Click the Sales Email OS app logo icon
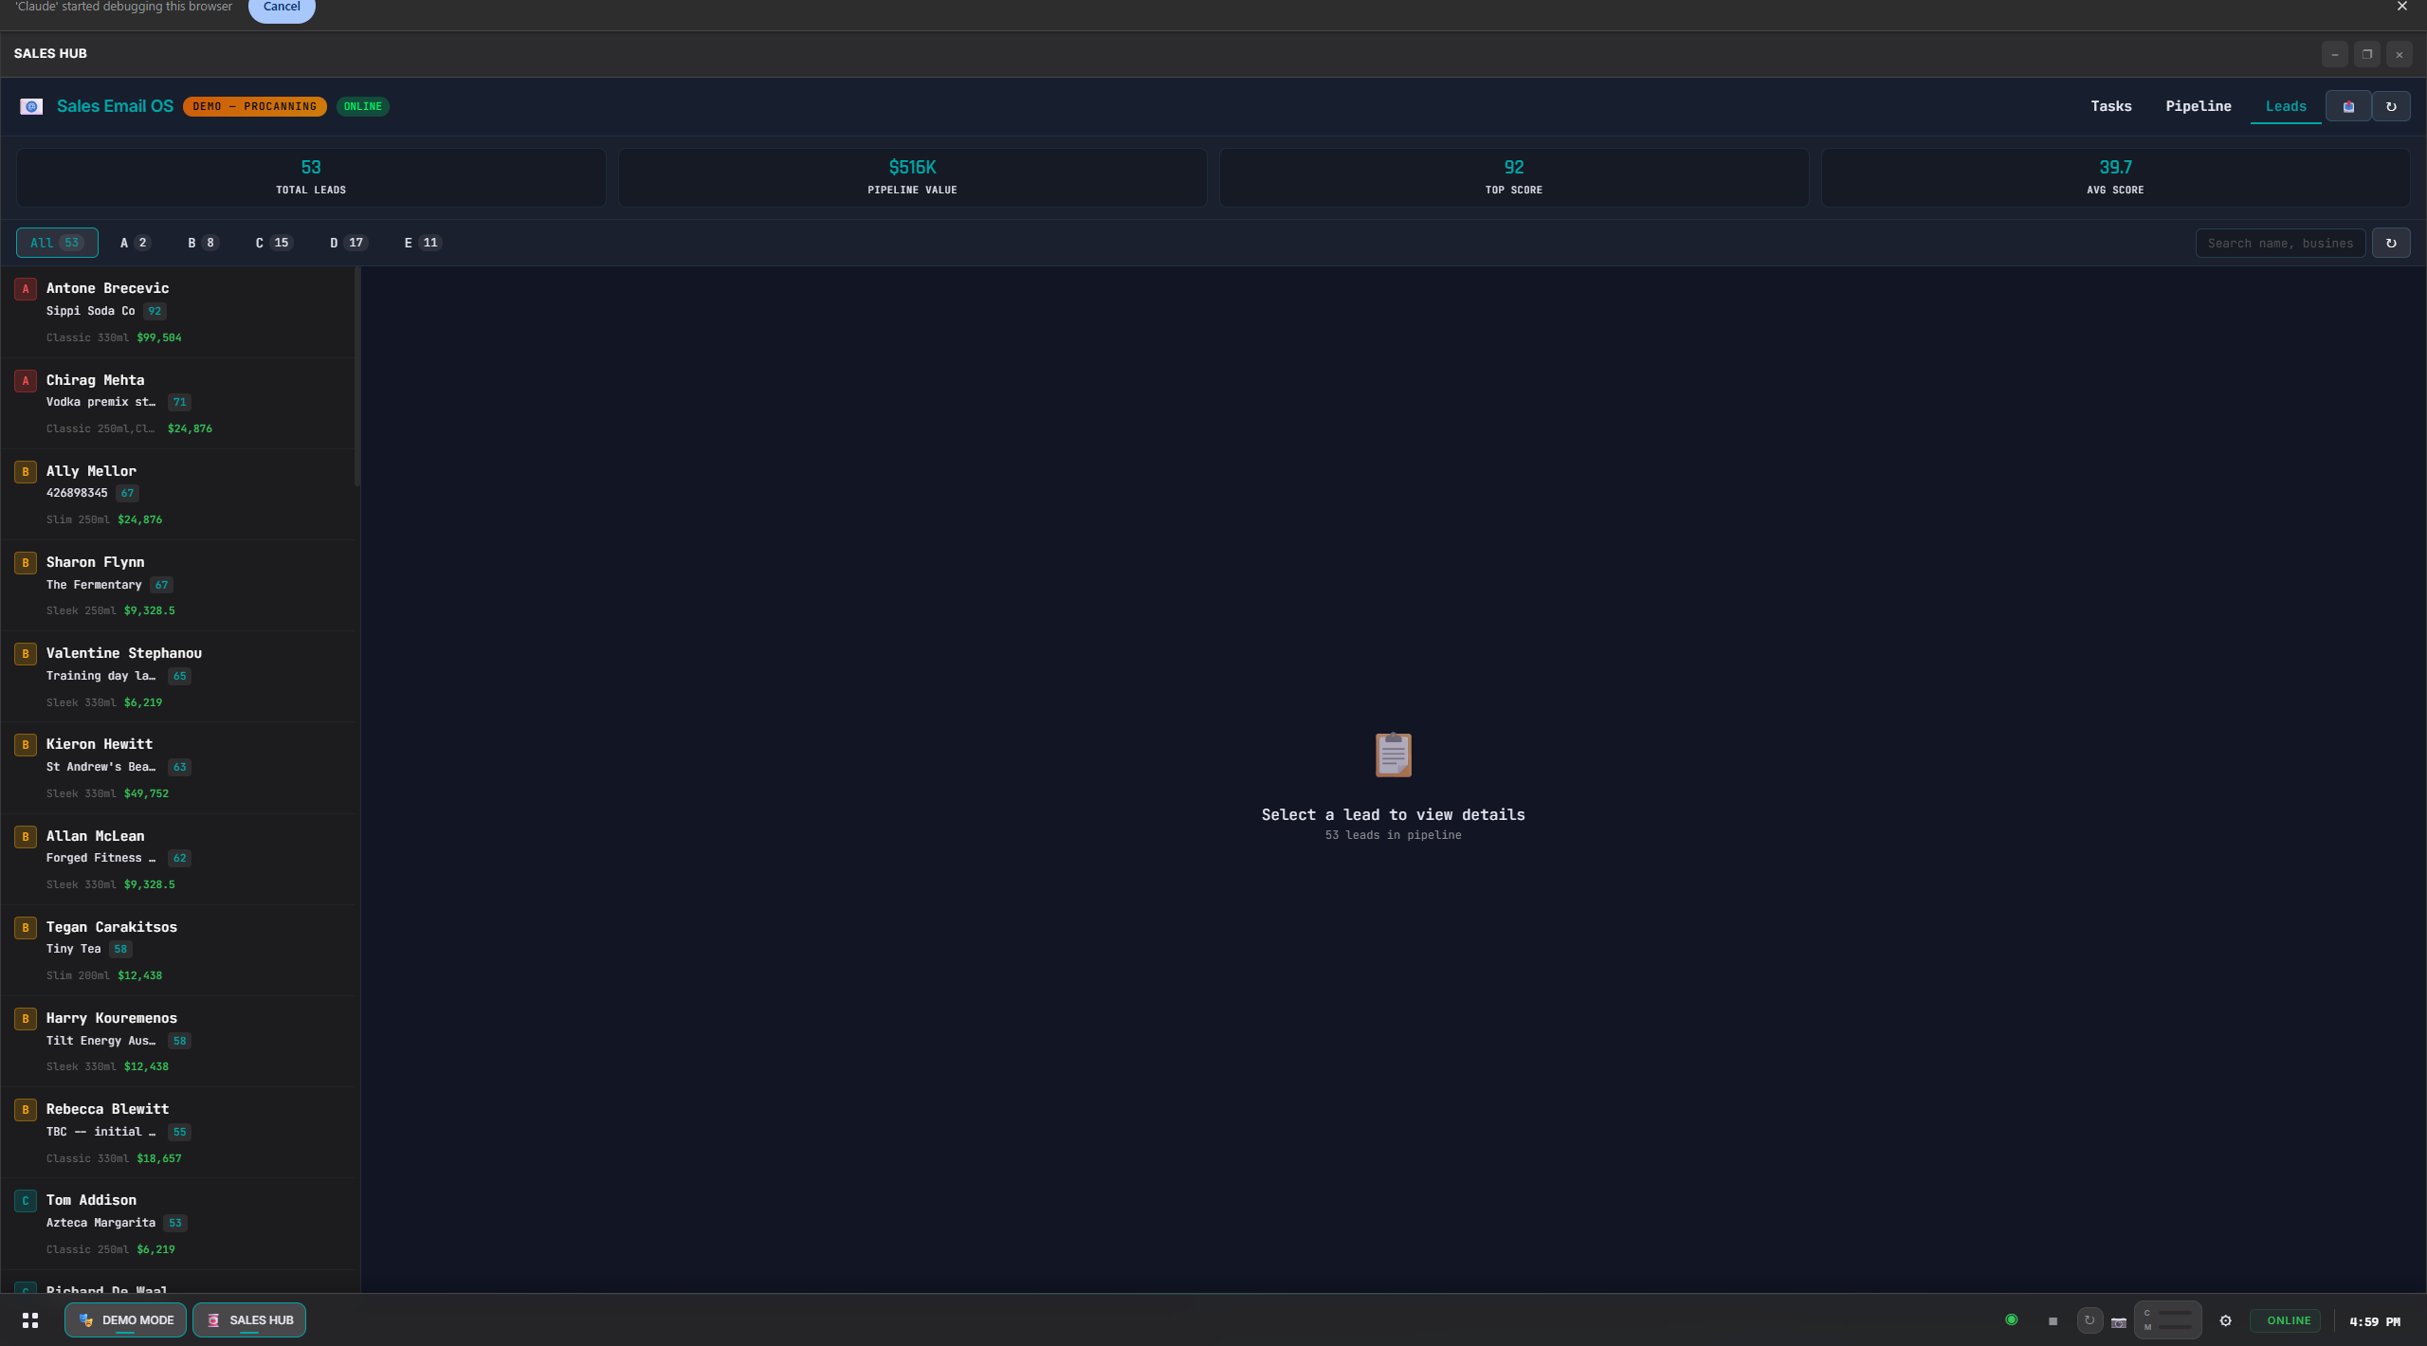Screen dimensions: 2427x1346 [31, 106]
